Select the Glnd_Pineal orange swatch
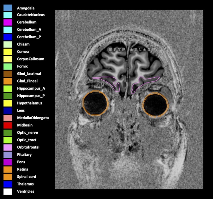 click(8, 81)
